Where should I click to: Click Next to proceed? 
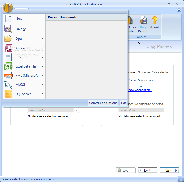pos(169,170)
